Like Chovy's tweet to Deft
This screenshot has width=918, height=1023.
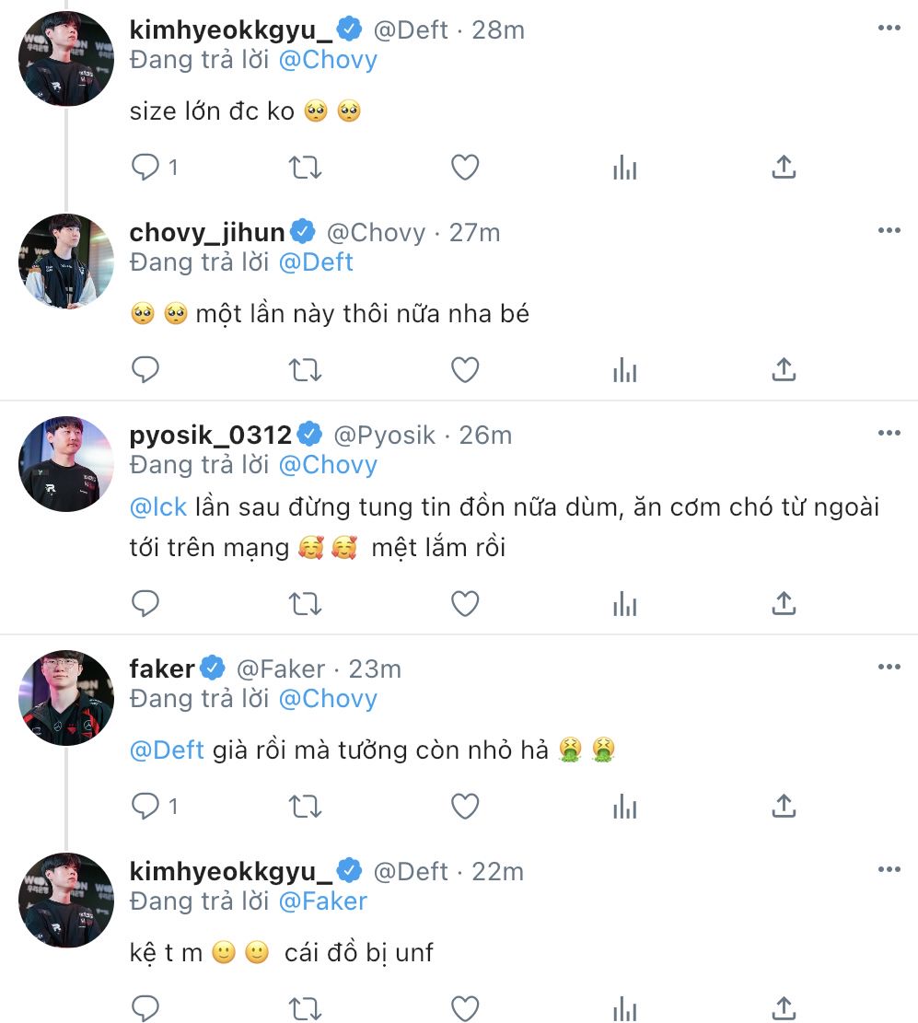(x=465, y=369)
